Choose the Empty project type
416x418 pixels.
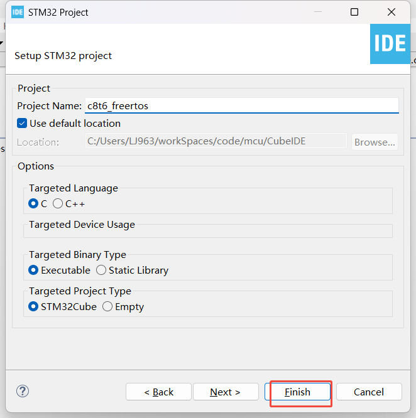pos(107,307)
